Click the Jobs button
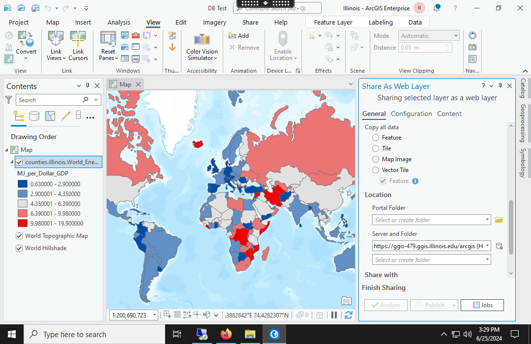531x344 pixels. pos(482,305)
